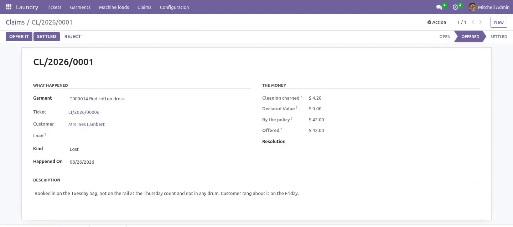
Task: Select the OFFERED status stage
Action: click(x=470, y=37)
